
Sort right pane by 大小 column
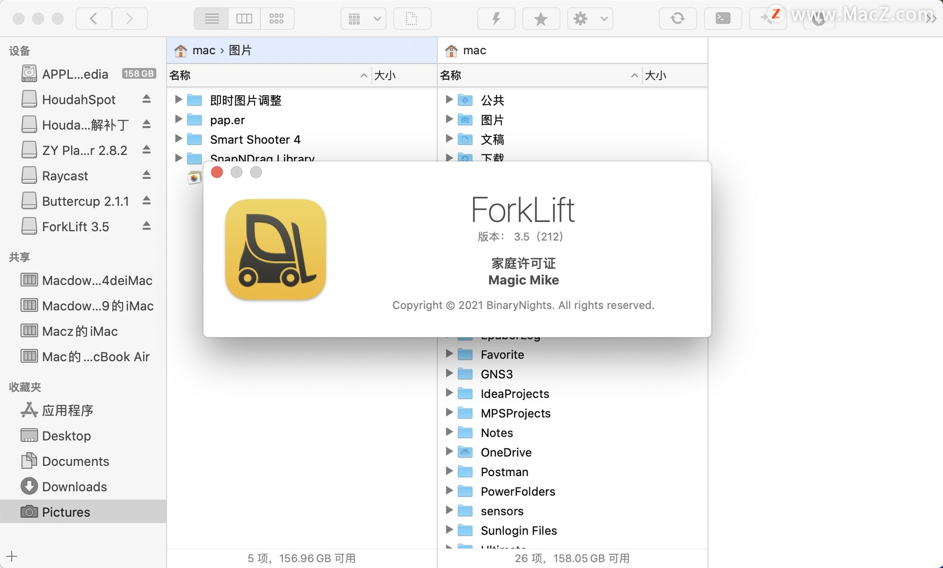click(657, 75)
